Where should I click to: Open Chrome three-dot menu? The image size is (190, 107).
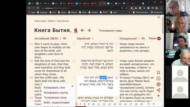pos(161,8)
